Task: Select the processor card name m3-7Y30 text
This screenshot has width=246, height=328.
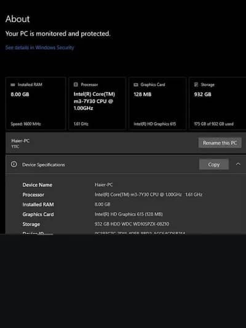Action: (x=94, y=101)
